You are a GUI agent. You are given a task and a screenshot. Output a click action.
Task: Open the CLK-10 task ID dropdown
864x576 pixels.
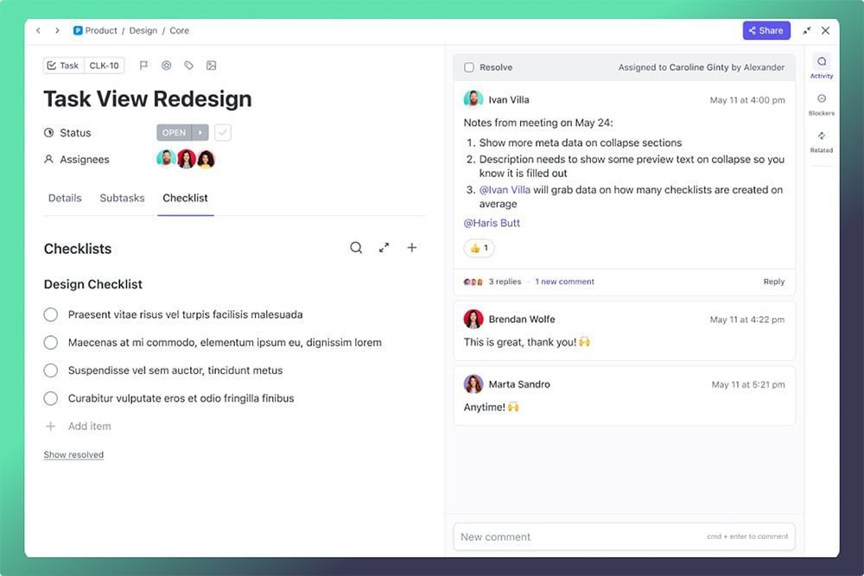click(x=105, y=66)
